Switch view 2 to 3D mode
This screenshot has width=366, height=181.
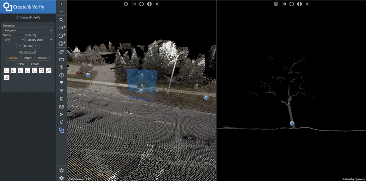pyautogui.click(x=284, y=4)
